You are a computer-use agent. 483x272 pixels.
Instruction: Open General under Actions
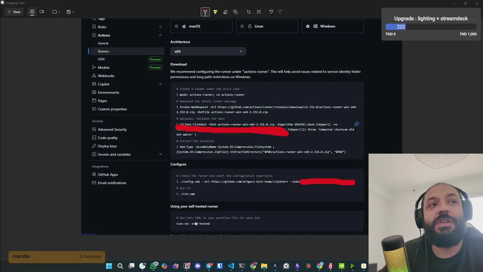[x=103, y=43]
